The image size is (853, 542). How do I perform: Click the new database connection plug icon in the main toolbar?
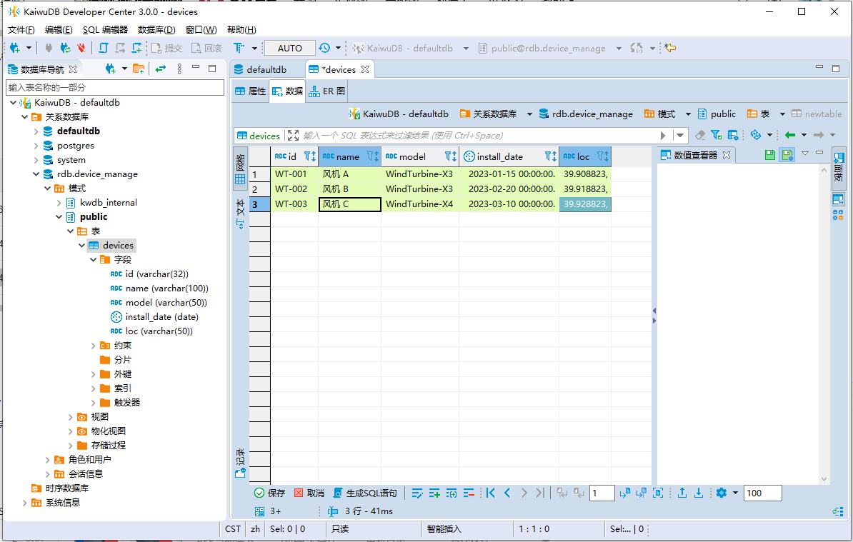pyautogui.click(x=15, y=48)
